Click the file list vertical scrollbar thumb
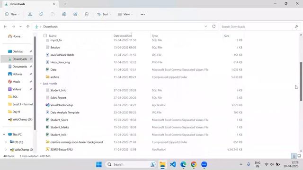 (301, 81)
